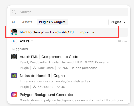Expand the Axure chevron dropdown
This screenshot has height=106, width=134.
[x=32, y=41]
